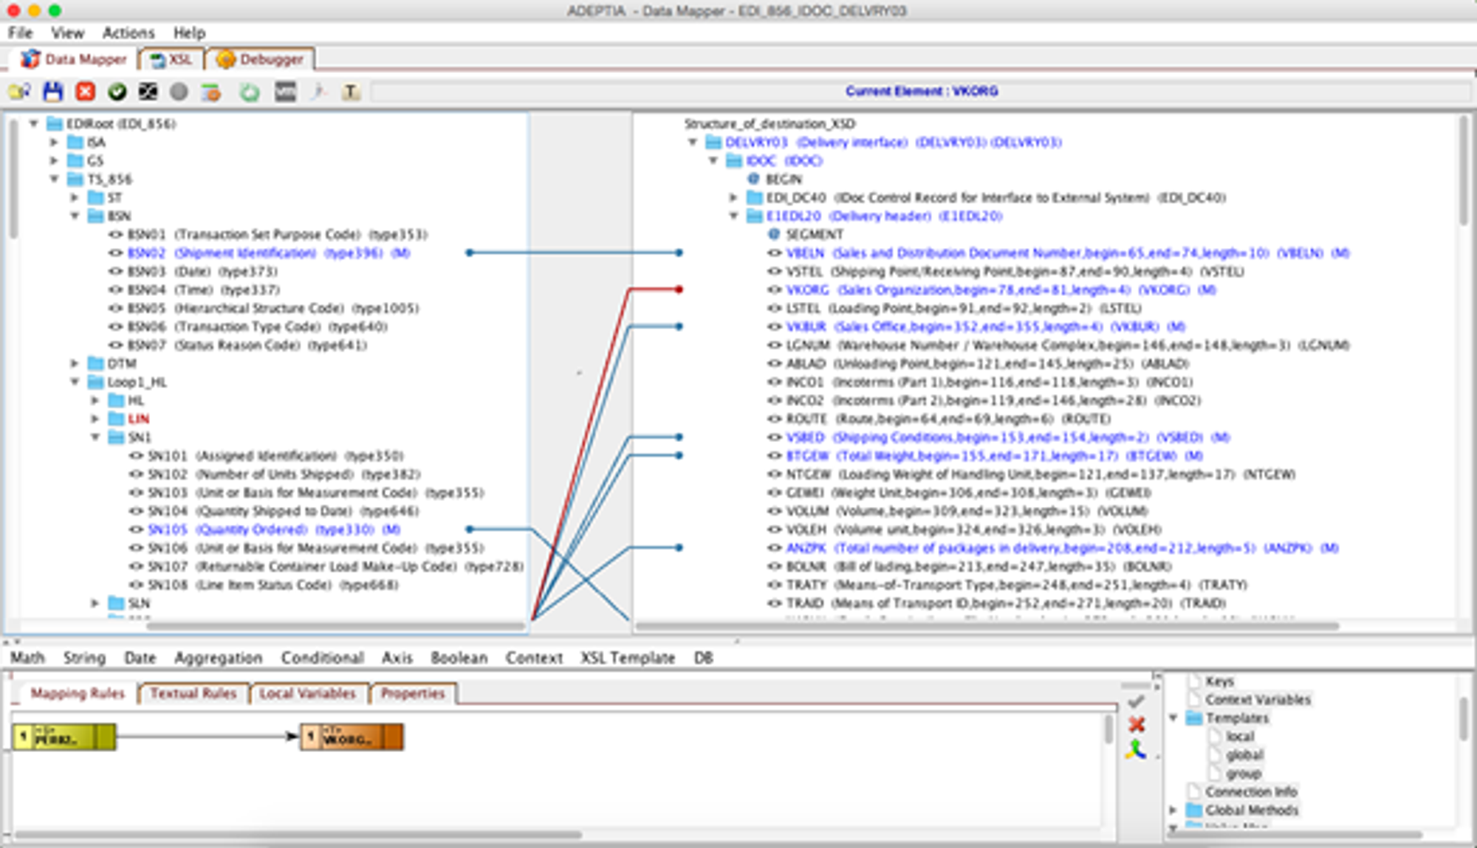
Task: Click the gray circle toolbar icon
Action: pyautogui.click(x=179, y=92)
